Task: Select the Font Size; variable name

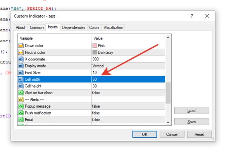Action: [x=33, y=72]
